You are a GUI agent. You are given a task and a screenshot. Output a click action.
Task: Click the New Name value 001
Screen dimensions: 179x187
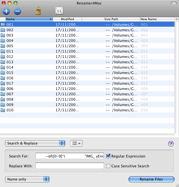click(x=144, y=24)
